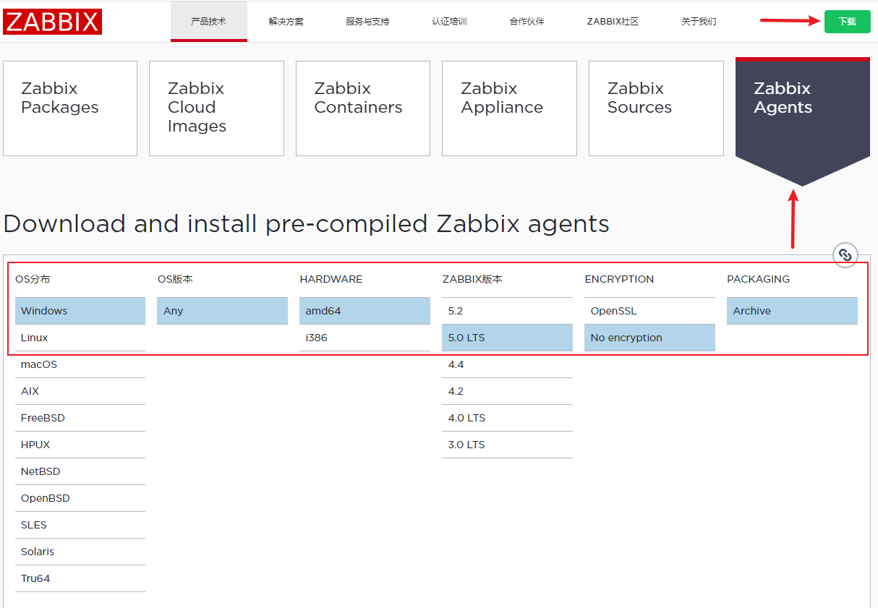Select the Zabbix Sources tile

[x=655, y=108]
